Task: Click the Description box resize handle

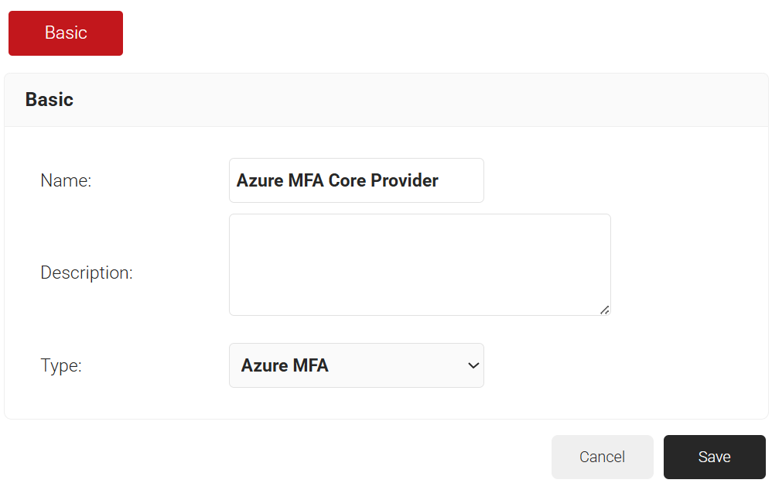Action: (604, 310)
